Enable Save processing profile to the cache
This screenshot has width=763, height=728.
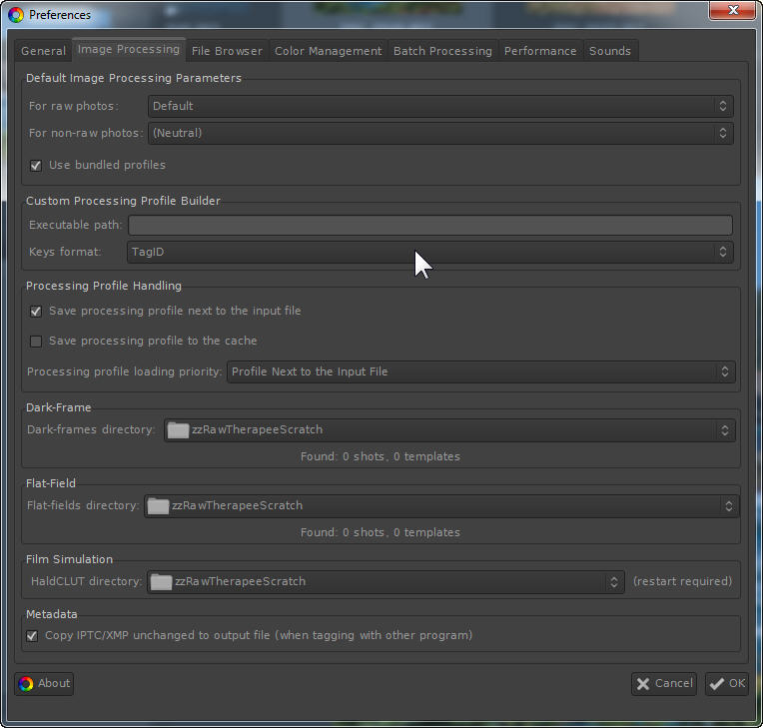tap(36, 342)
